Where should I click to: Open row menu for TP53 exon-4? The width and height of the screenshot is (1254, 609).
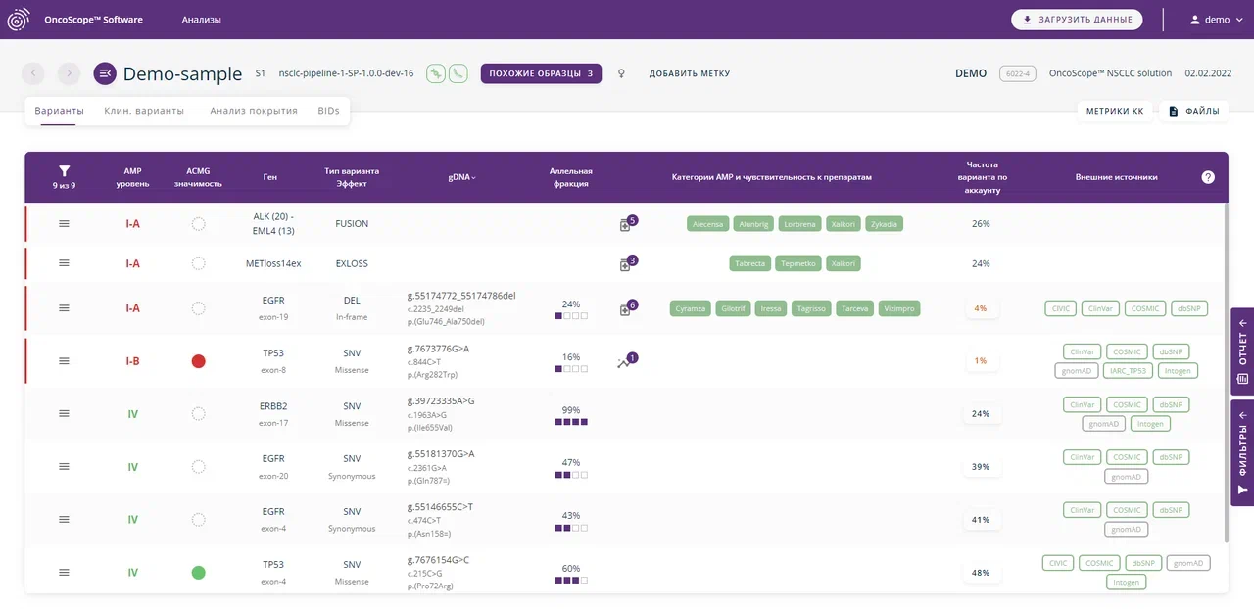tap(64, 572)
